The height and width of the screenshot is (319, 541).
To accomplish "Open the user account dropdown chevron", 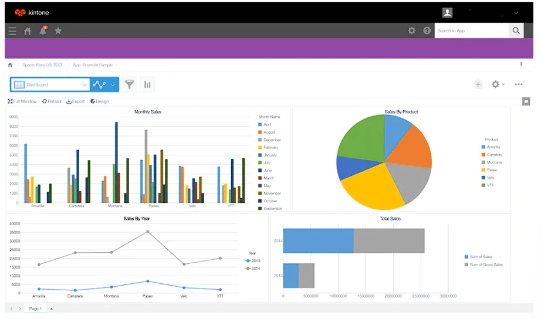I will 516,13.
